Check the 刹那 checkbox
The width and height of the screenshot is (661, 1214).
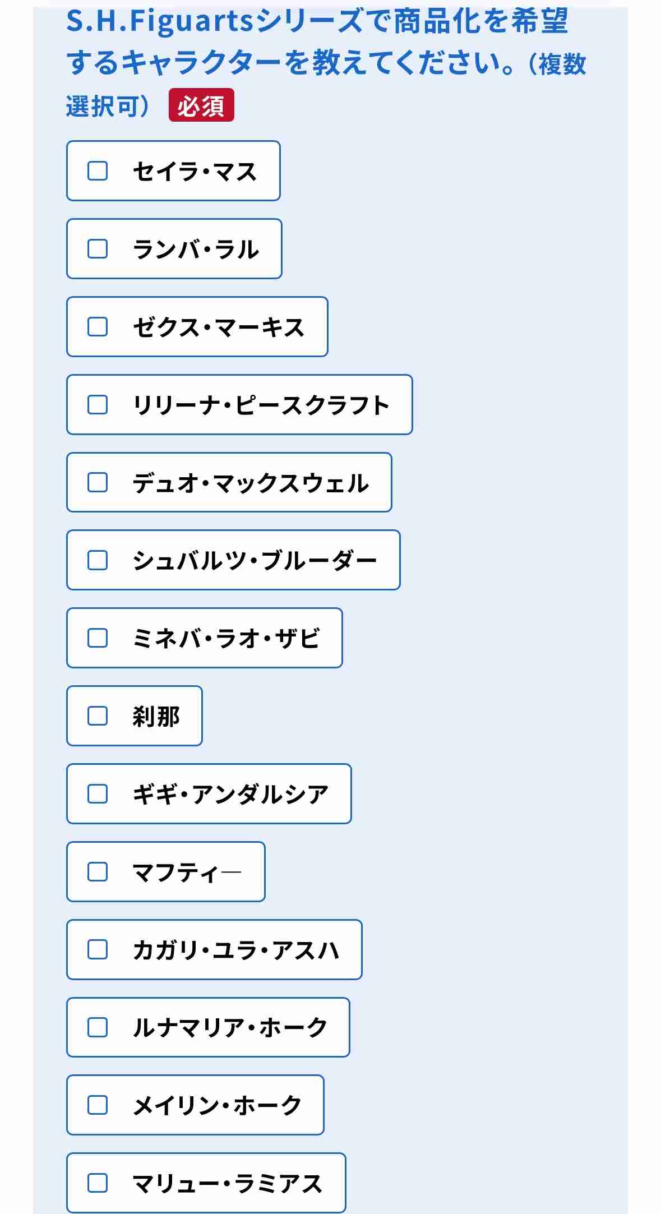click(x=98, y=716)
